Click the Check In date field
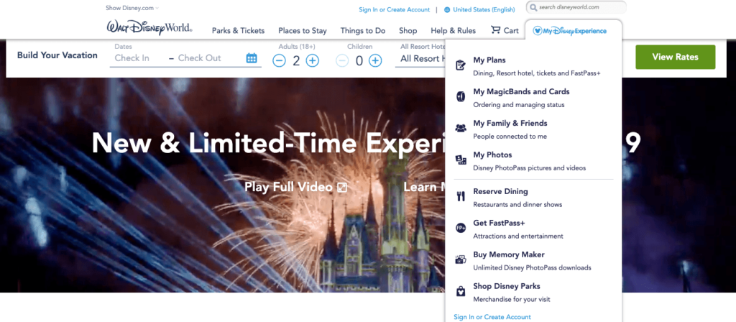Screen dimensions: 736x322 [x=132, y=58]
